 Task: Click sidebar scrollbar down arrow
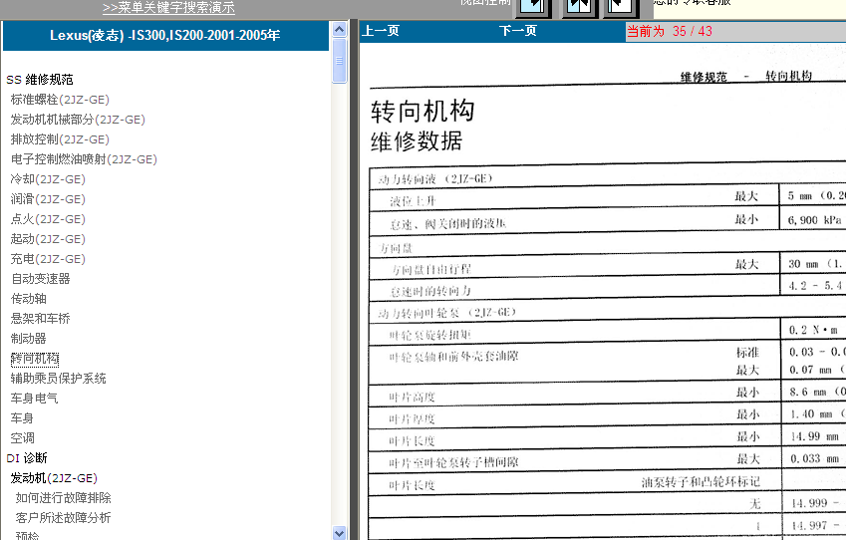(x=340, y=533)
